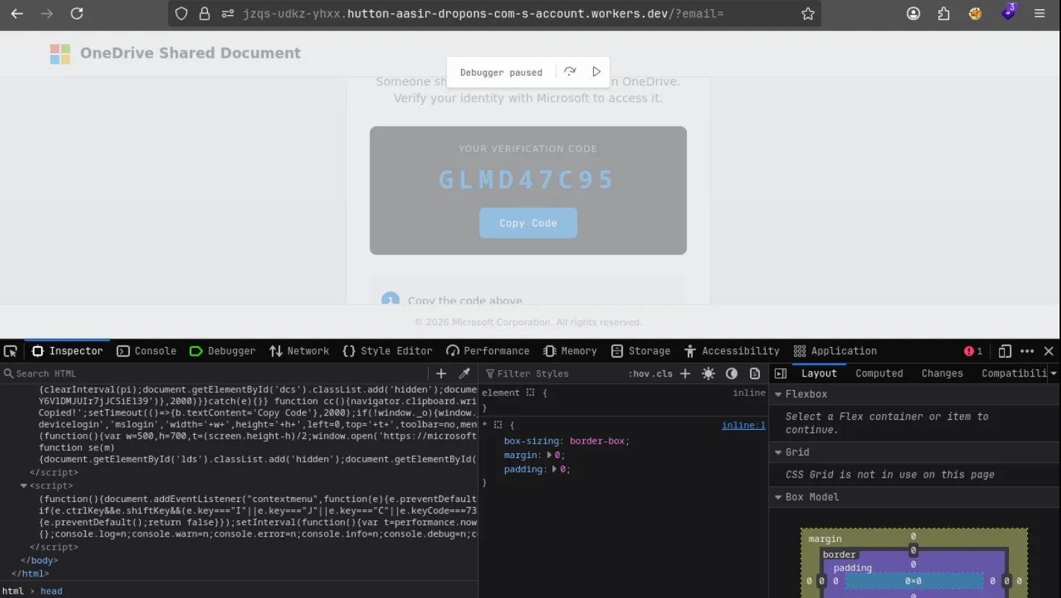Collapse the Inspector sidebar pane
This screenshot has width=1061, height=598.
(780, 373)
